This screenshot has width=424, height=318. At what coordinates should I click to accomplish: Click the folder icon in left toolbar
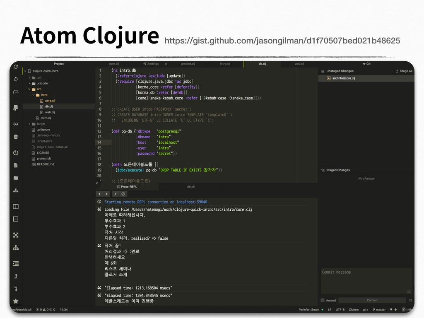(16, 178)
